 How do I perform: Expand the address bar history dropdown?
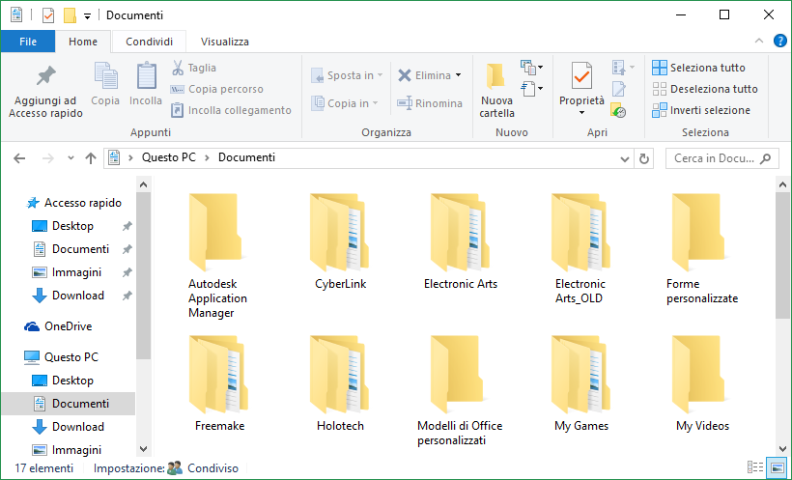tap(624, 158)
